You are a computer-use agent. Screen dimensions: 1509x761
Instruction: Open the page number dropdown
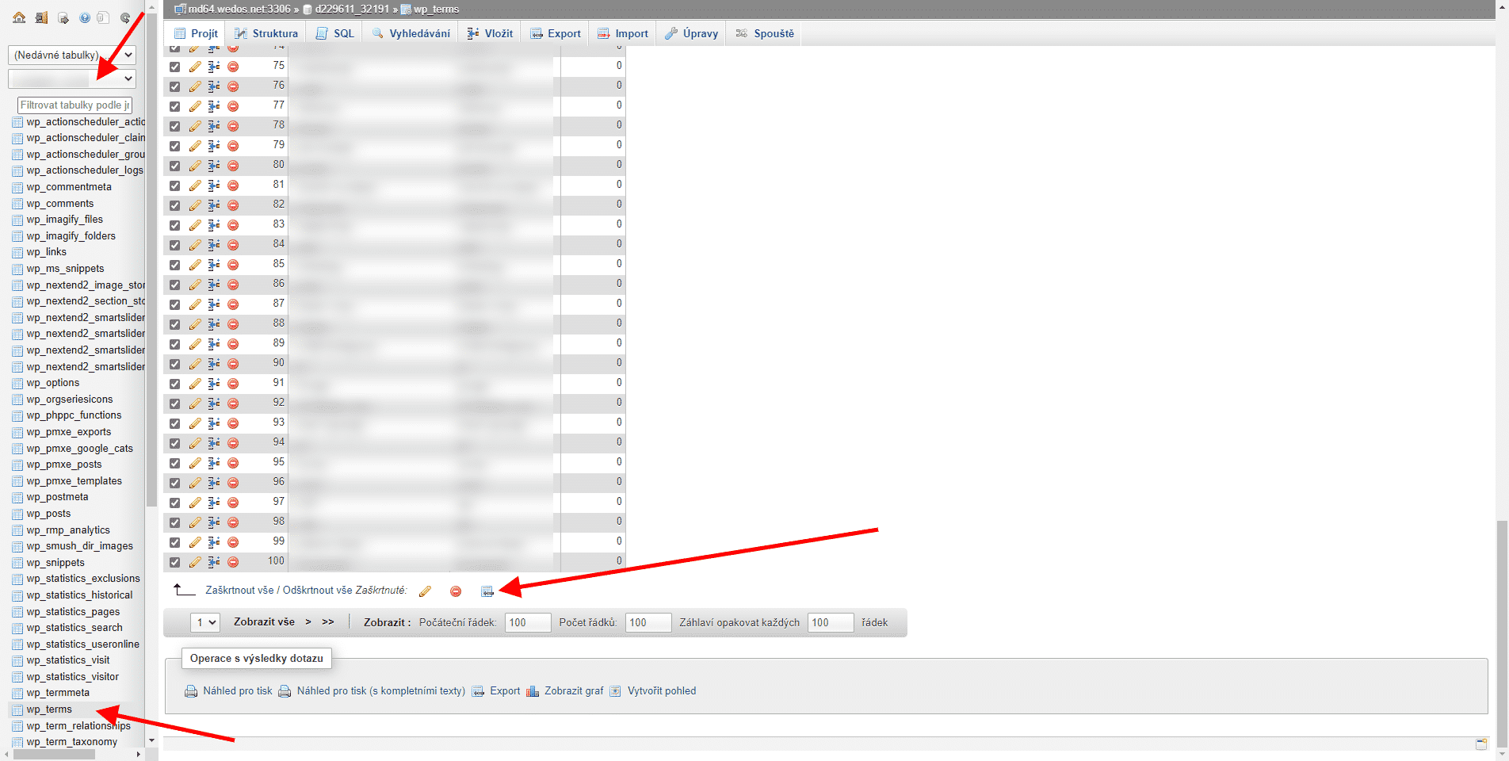pyautogui.click(x=205, y=622)
